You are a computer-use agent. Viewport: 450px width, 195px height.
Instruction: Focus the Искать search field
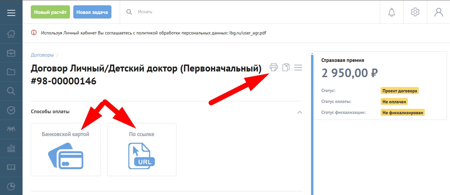[x=232, y=12]
